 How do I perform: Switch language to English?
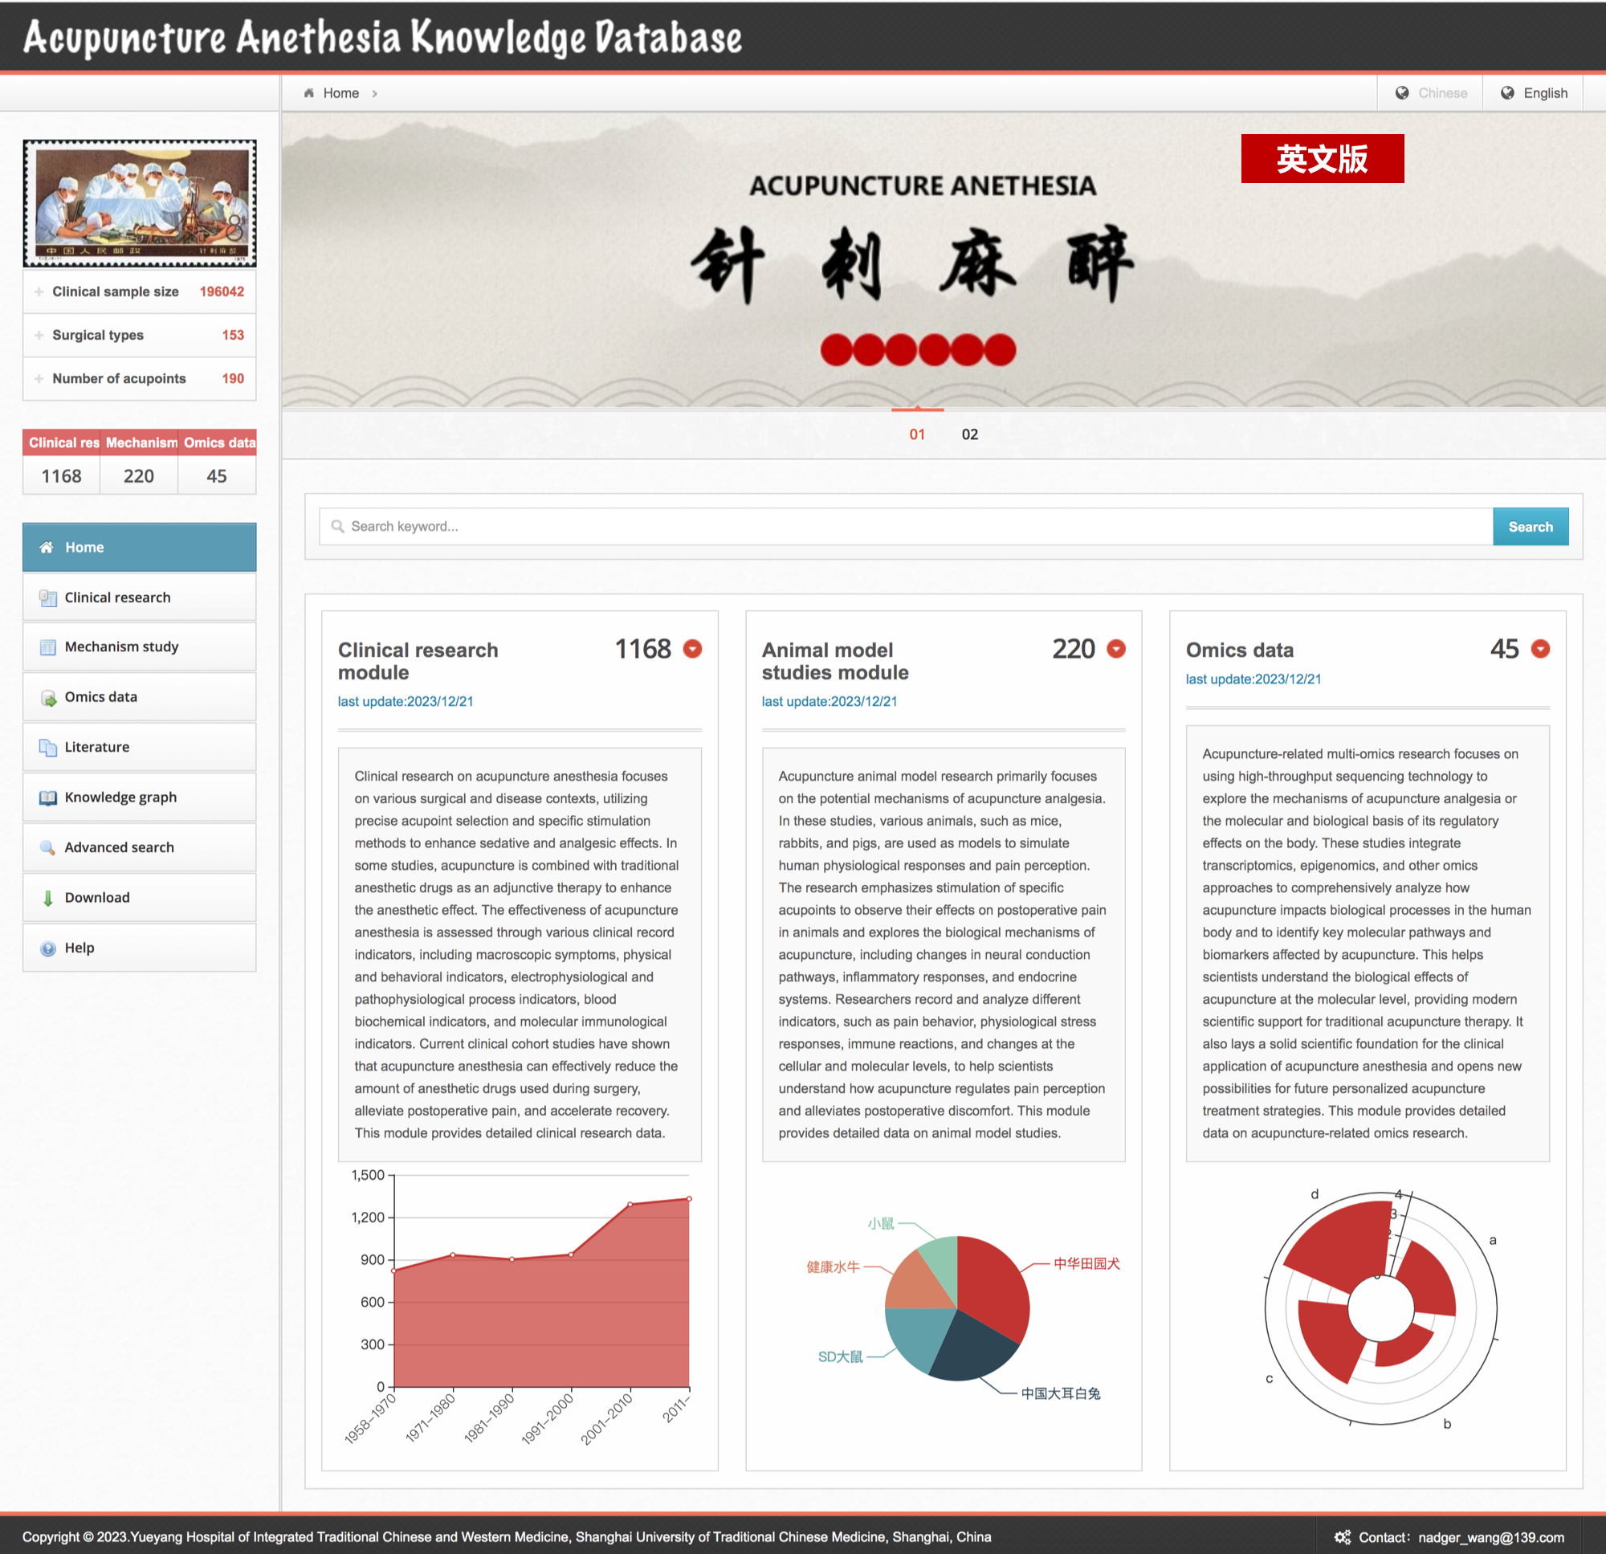point(1534,93)
